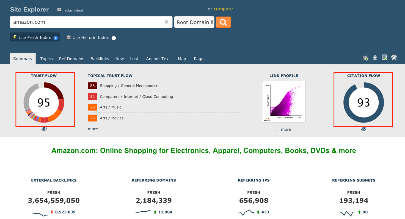Click the red down arrow beside 8,923,839
The width and height of the screenshot is (405, 219).
[x=52, y=212]
